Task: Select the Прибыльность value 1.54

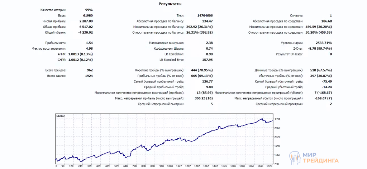Action: click(89, 43)
